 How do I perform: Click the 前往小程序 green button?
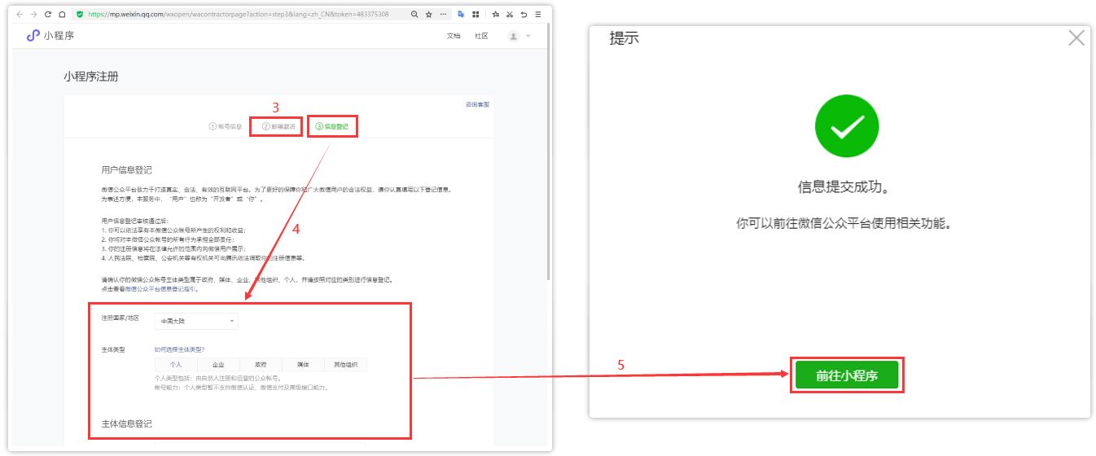(847, 375)
